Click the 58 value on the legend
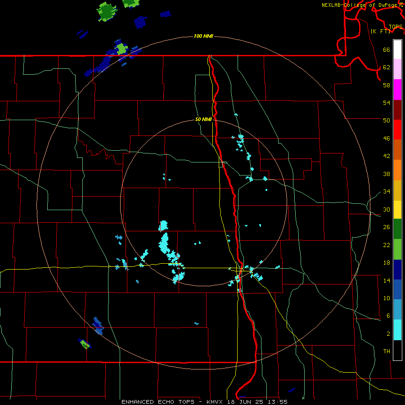The image size is (405, 405). (387, 85)
